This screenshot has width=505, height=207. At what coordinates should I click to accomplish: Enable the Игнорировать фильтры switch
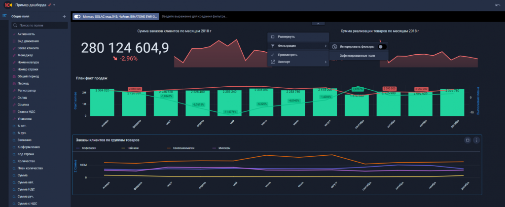click(381, 46)
